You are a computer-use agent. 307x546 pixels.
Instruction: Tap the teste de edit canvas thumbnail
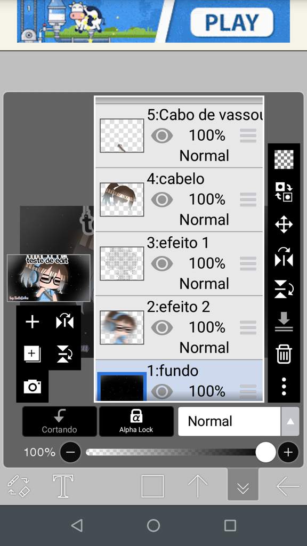pyautogui.click(x=49, y=278)
